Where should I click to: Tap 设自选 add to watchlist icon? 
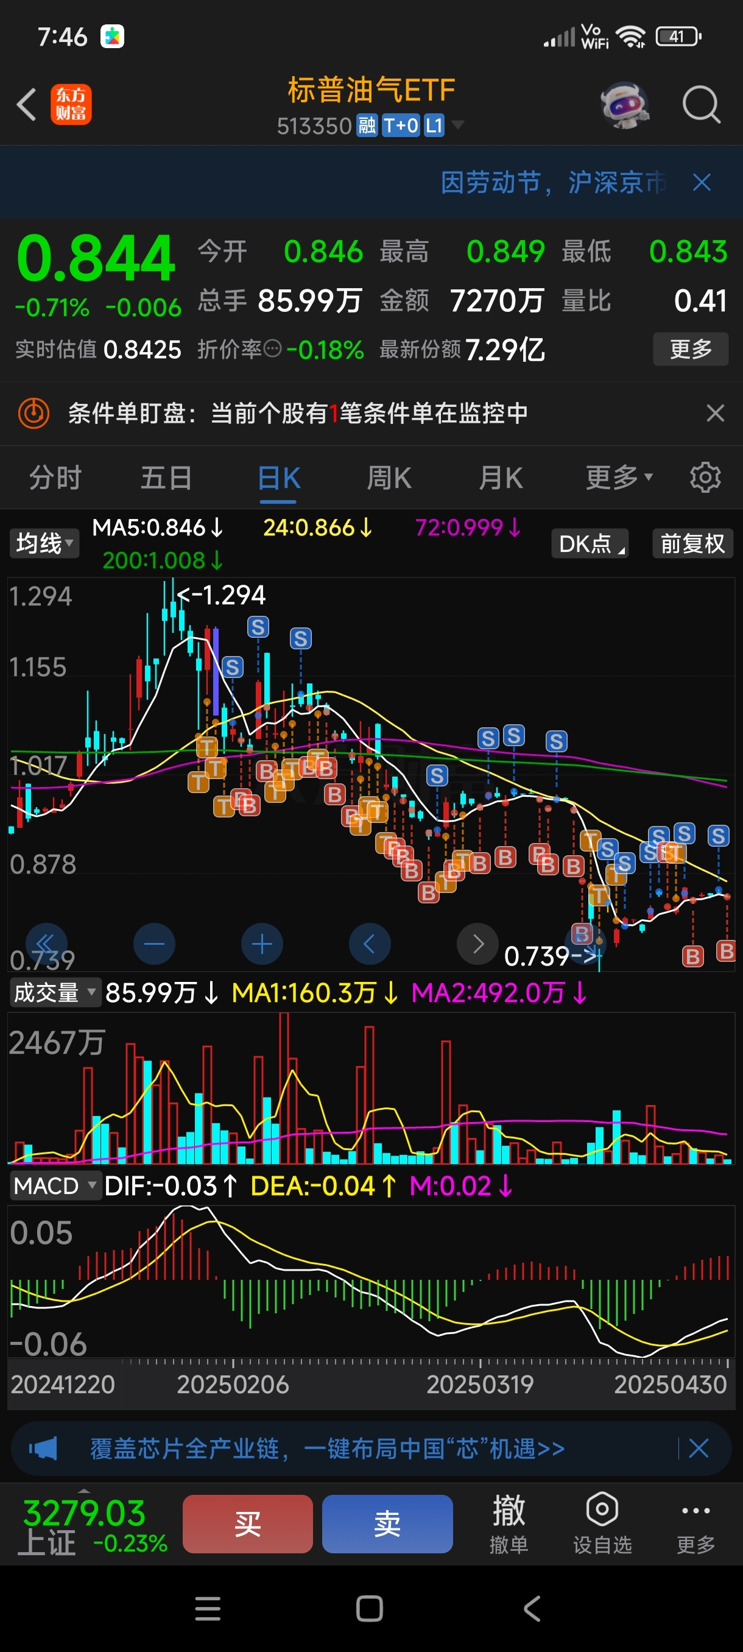coord(602,1523)
